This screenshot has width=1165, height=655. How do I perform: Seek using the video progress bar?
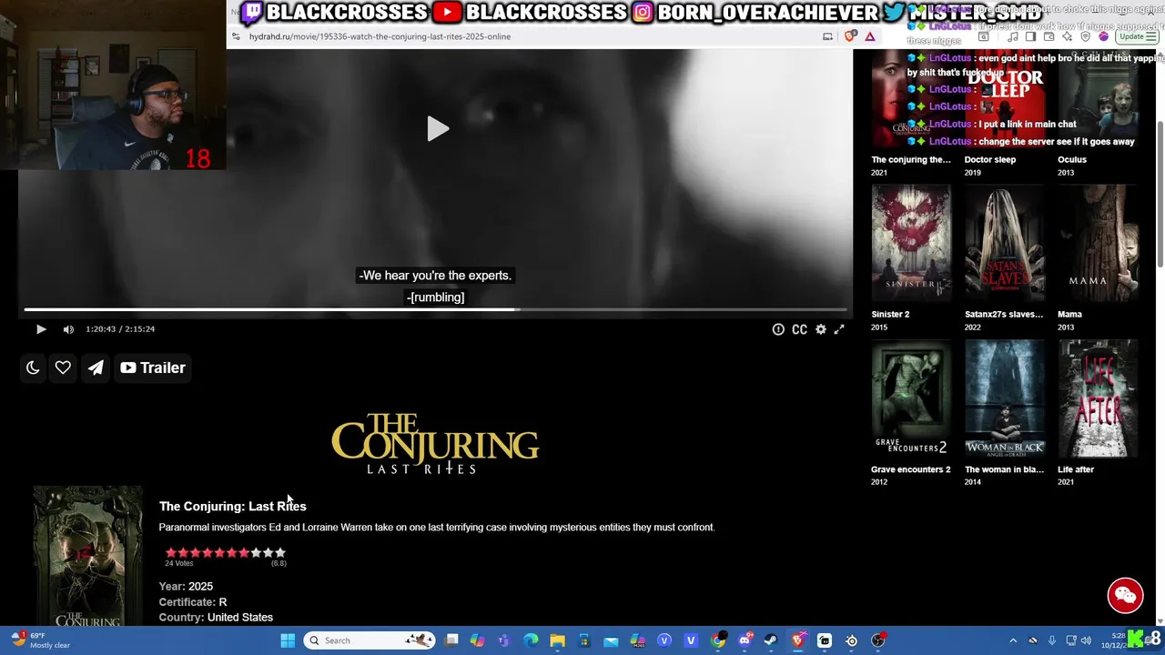pos(435,310)
